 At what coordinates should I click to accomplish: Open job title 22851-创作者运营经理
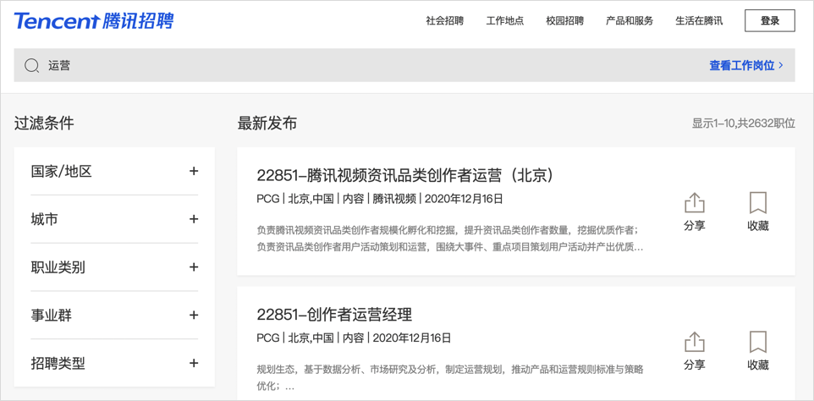[x=334, y=315]
